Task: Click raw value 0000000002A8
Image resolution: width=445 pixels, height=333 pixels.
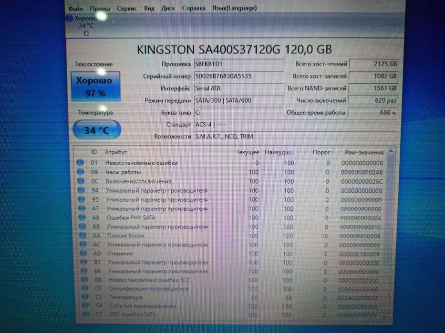Action: point(362,172)
